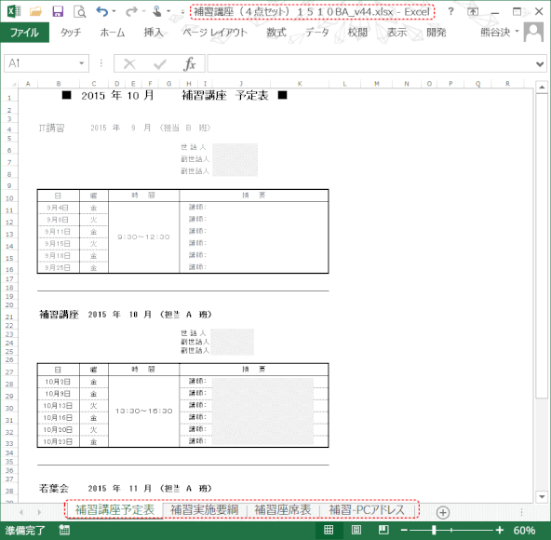Click the zoom in plus button

499,530
